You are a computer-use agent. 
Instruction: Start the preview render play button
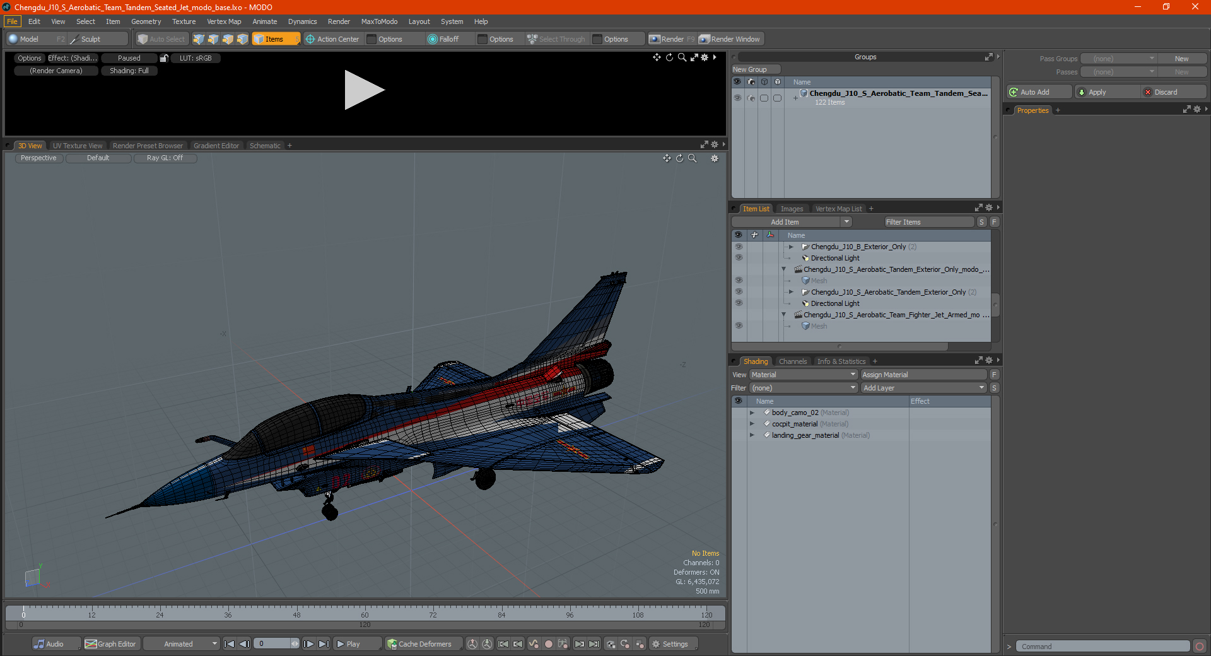364,90
